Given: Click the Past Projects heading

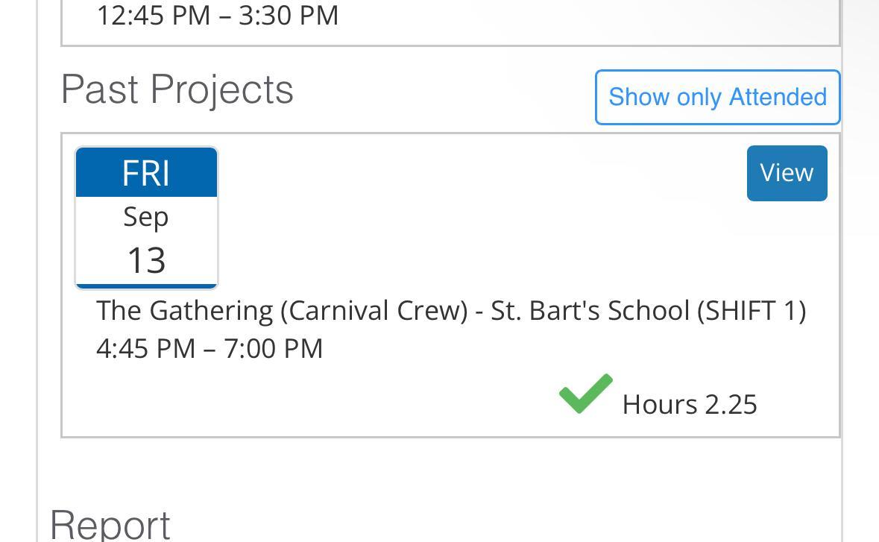Looking at the screenshot, I should click(177, 89).
